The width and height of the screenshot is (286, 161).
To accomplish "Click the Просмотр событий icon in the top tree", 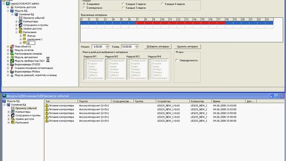I will pos(21,18).
